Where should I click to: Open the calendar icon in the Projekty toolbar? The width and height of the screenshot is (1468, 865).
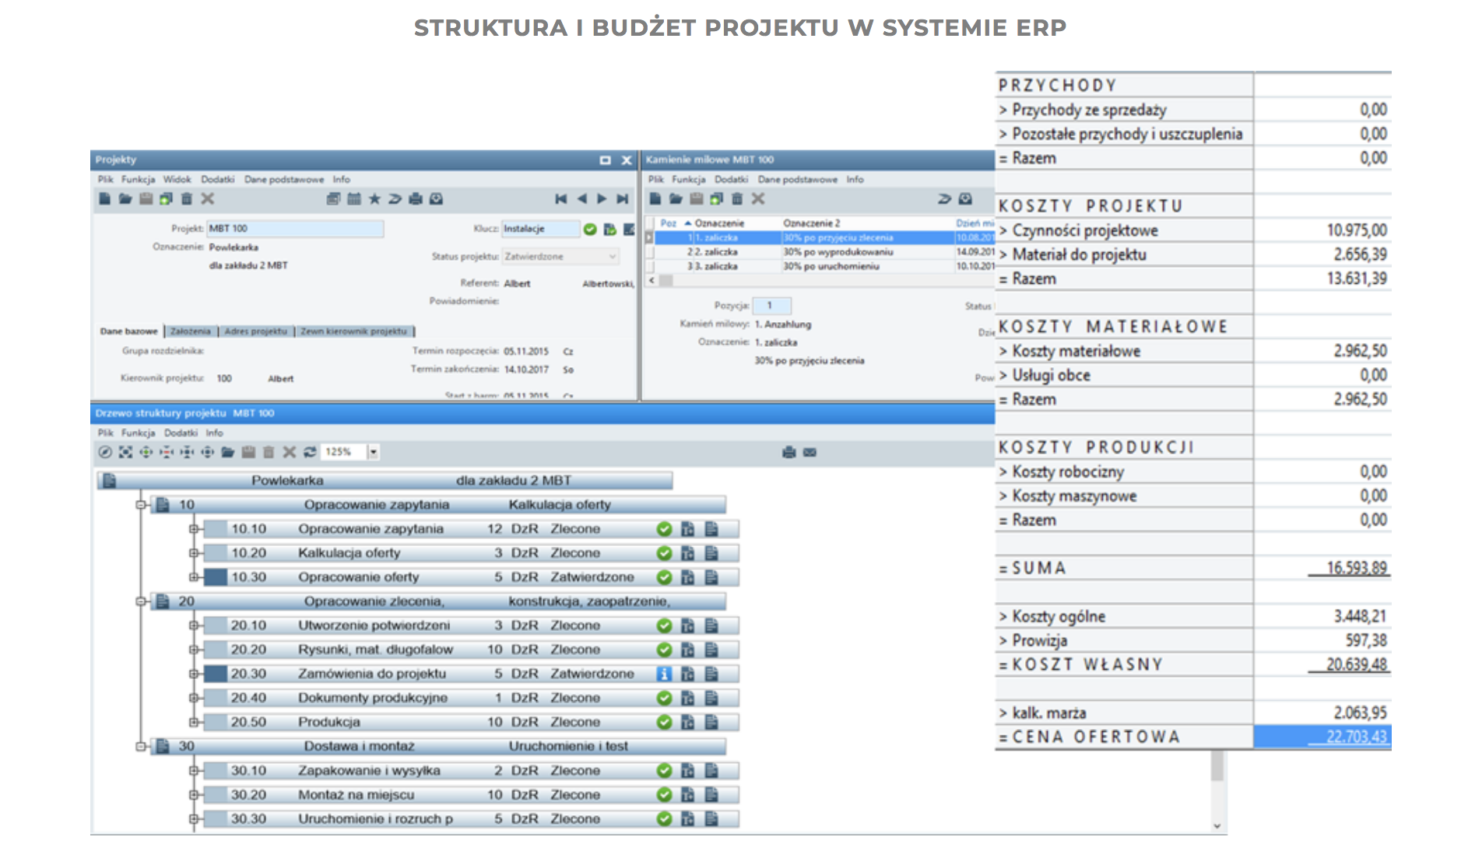pos(354,198)
